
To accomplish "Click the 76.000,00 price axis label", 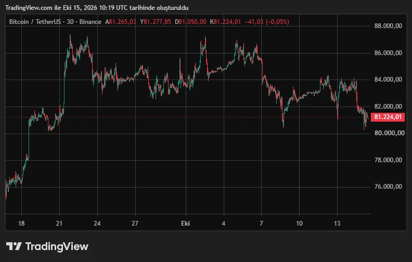I will point(388,187).
